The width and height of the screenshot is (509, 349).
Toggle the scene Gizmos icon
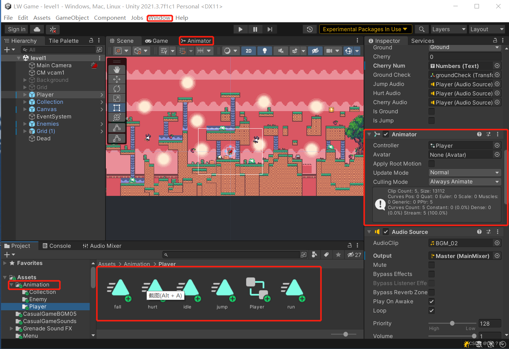pos(349,51)
